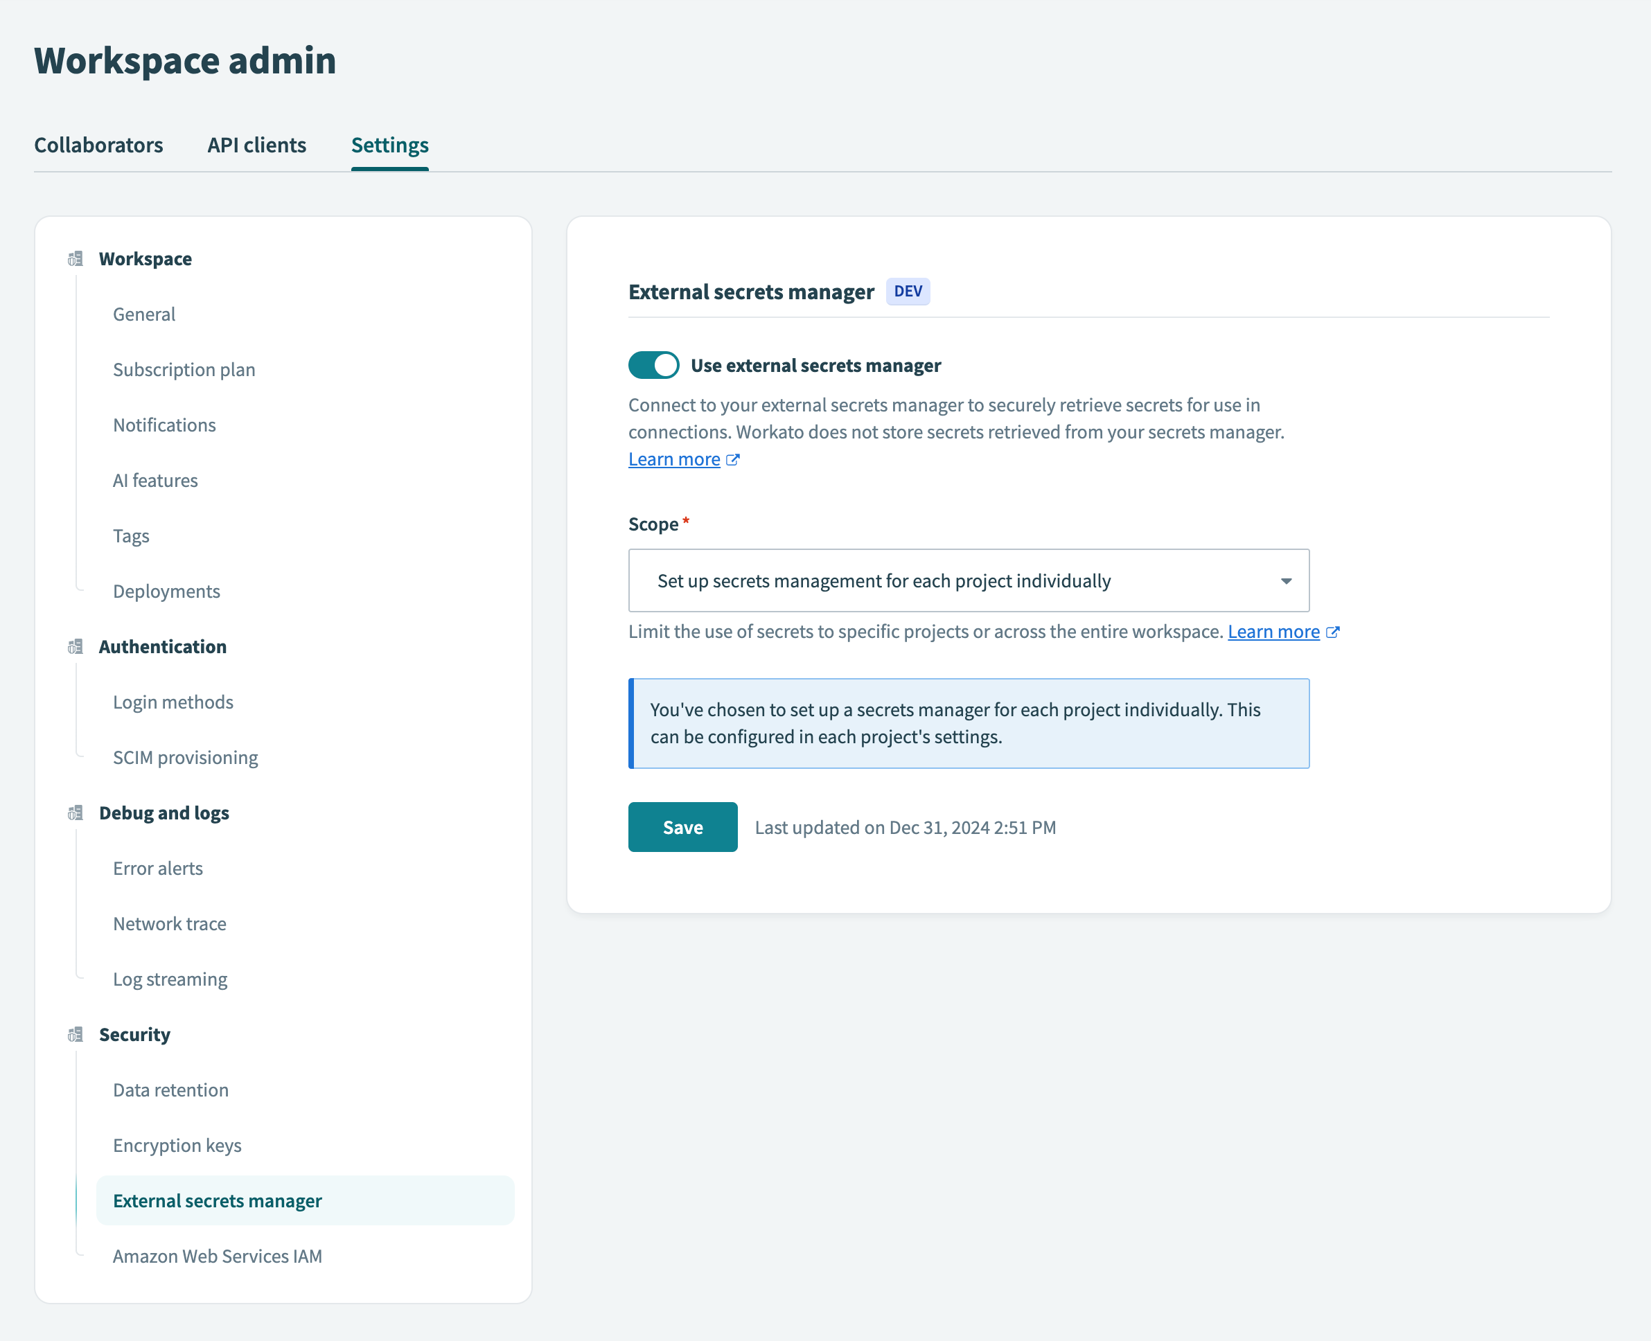Click the Save button
This screenshot has width=1651, height=1341.
point(682,827)
